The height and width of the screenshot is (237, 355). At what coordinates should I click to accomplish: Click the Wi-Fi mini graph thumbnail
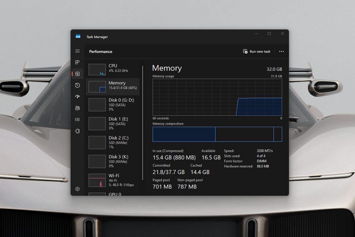97,180
